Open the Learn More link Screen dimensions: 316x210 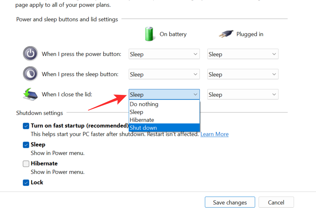214,134
